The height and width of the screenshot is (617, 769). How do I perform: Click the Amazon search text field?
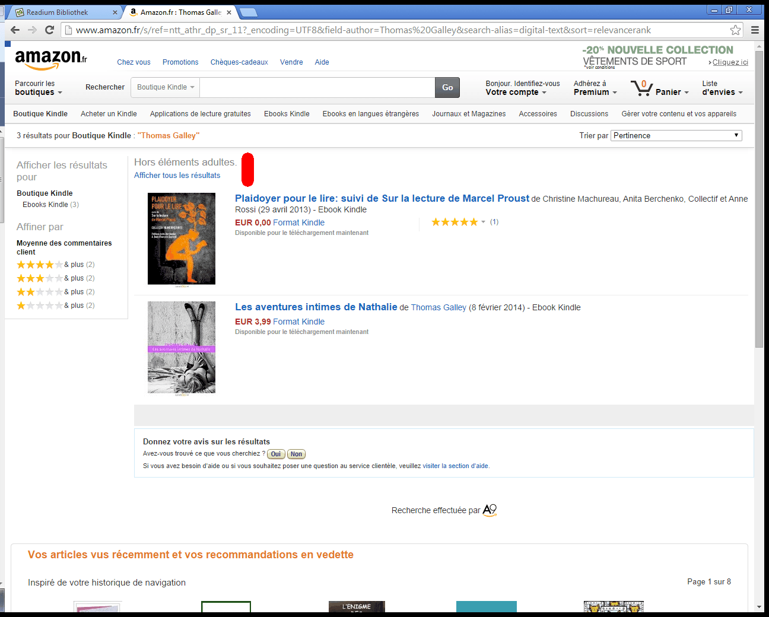[317, 87]
